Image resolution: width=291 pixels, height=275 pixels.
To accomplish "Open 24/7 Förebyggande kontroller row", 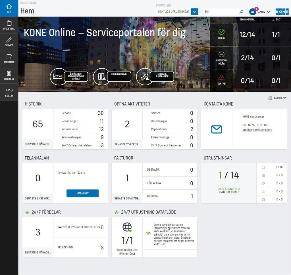I will click(x=80, y=227).
